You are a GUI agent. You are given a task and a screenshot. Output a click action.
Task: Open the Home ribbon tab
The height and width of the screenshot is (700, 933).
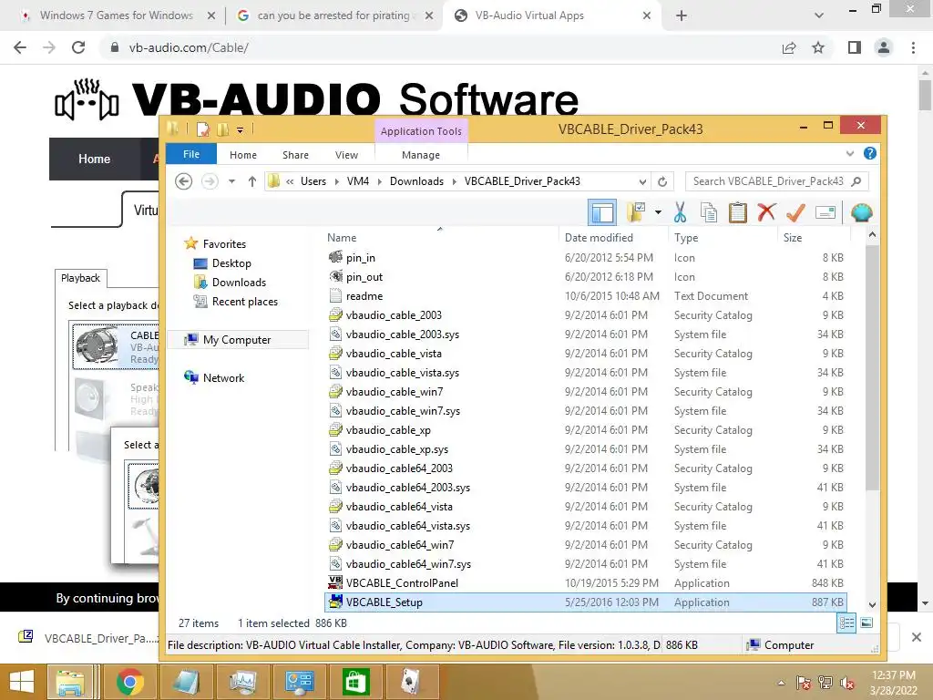242,155
